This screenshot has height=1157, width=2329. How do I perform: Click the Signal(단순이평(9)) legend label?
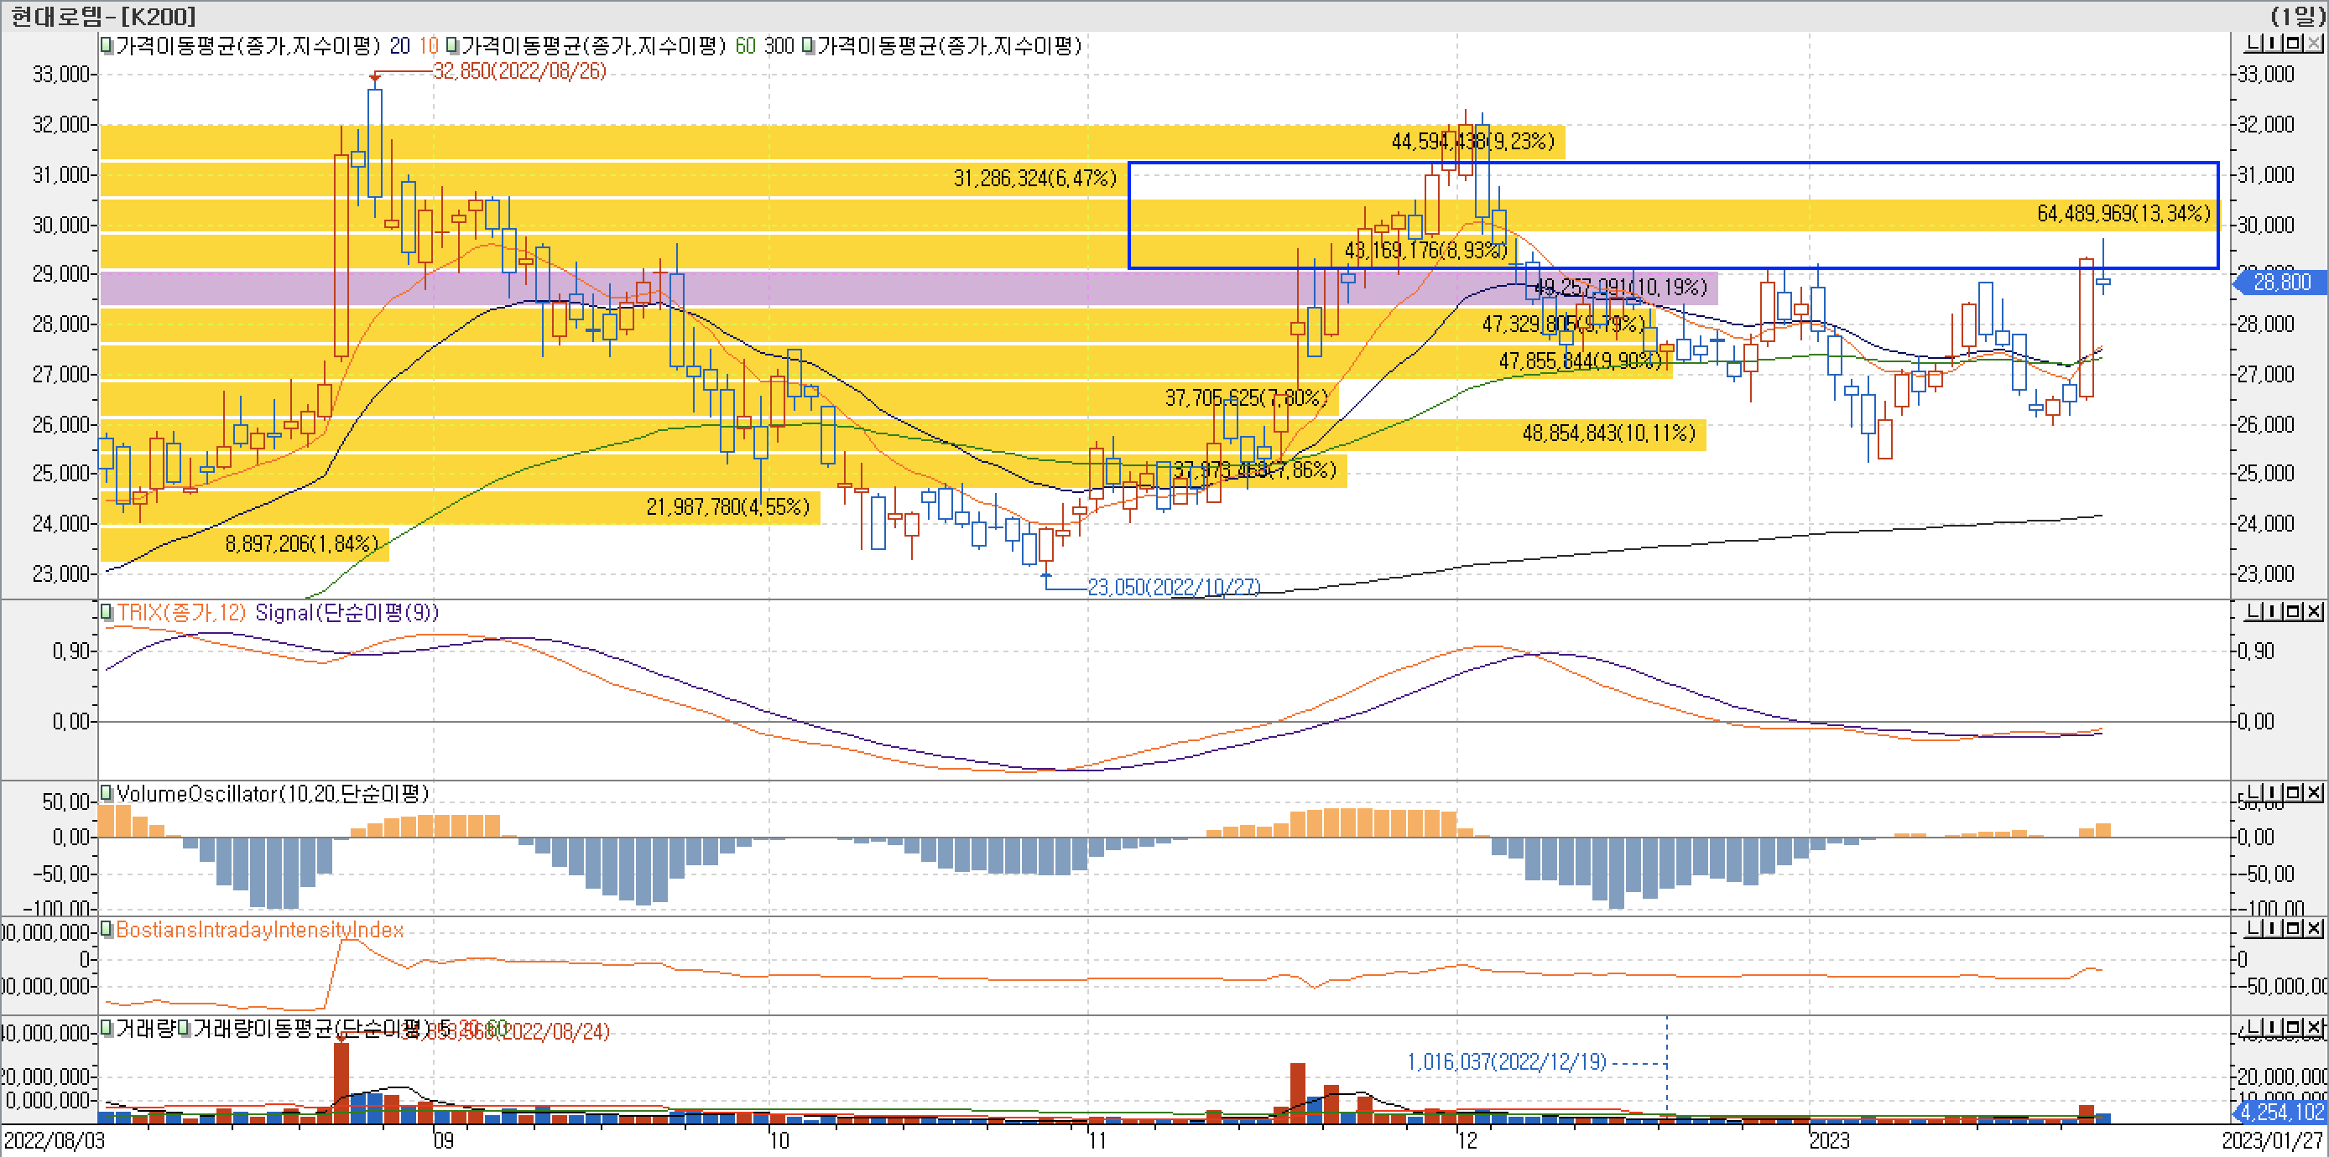(x=346, y=612)
